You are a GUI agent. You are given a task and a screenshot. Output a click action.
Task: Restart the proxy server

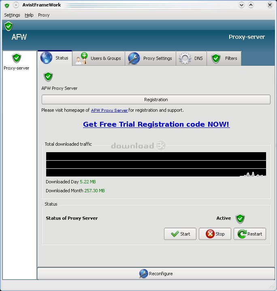click(250, 234)
